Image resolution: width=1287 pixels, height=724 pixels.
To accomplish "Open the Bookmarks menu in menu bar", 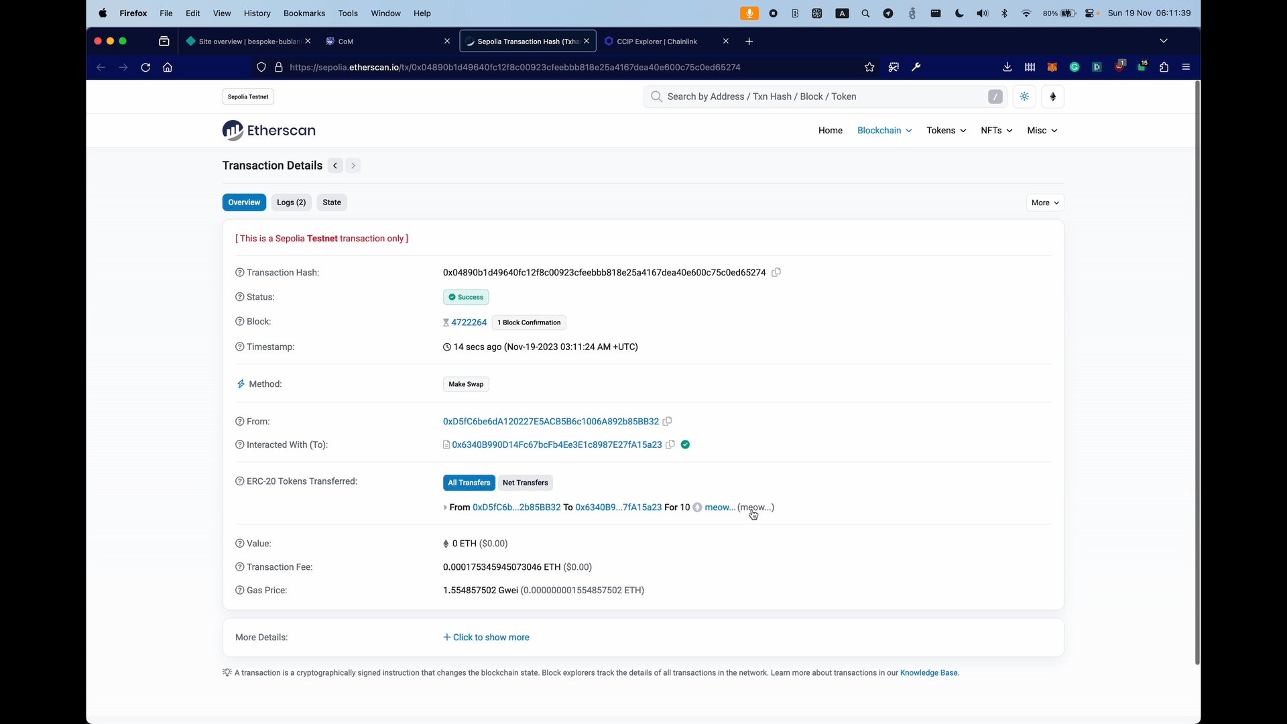I will [304, 13].
